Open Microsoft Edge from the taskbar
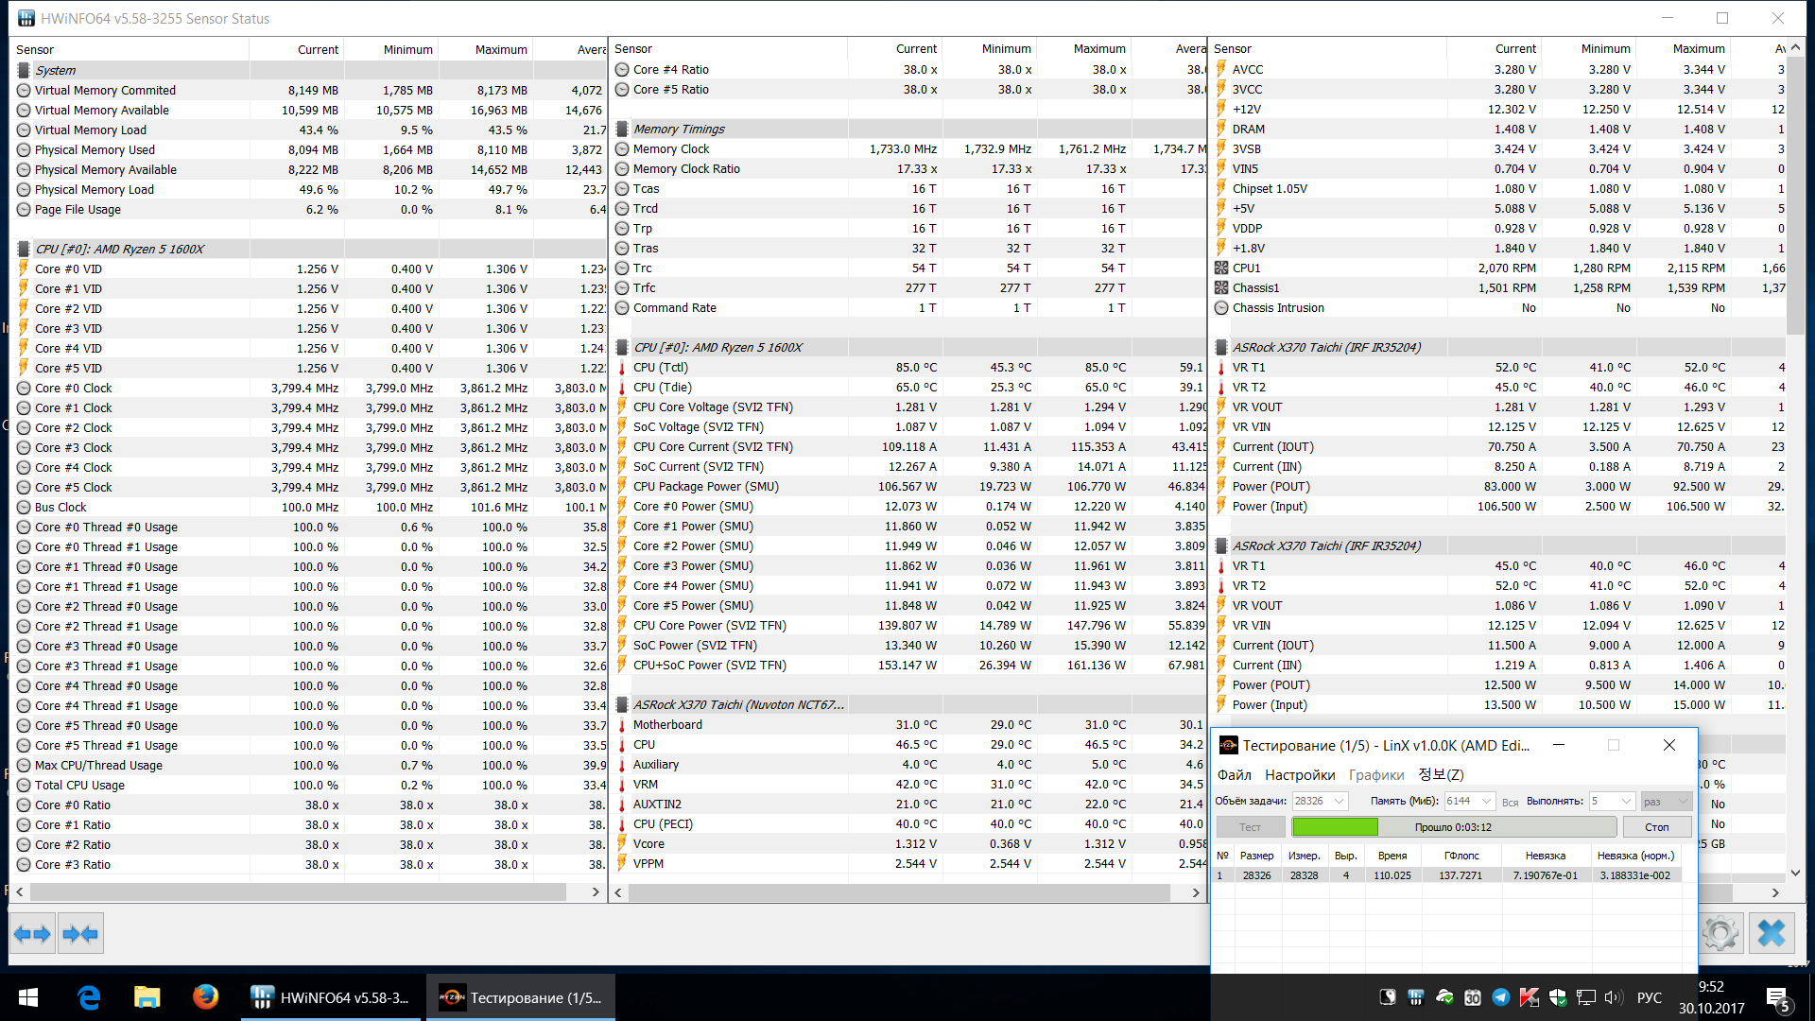The width and height of the screenshot is (1815, 1021). point(89,997)
